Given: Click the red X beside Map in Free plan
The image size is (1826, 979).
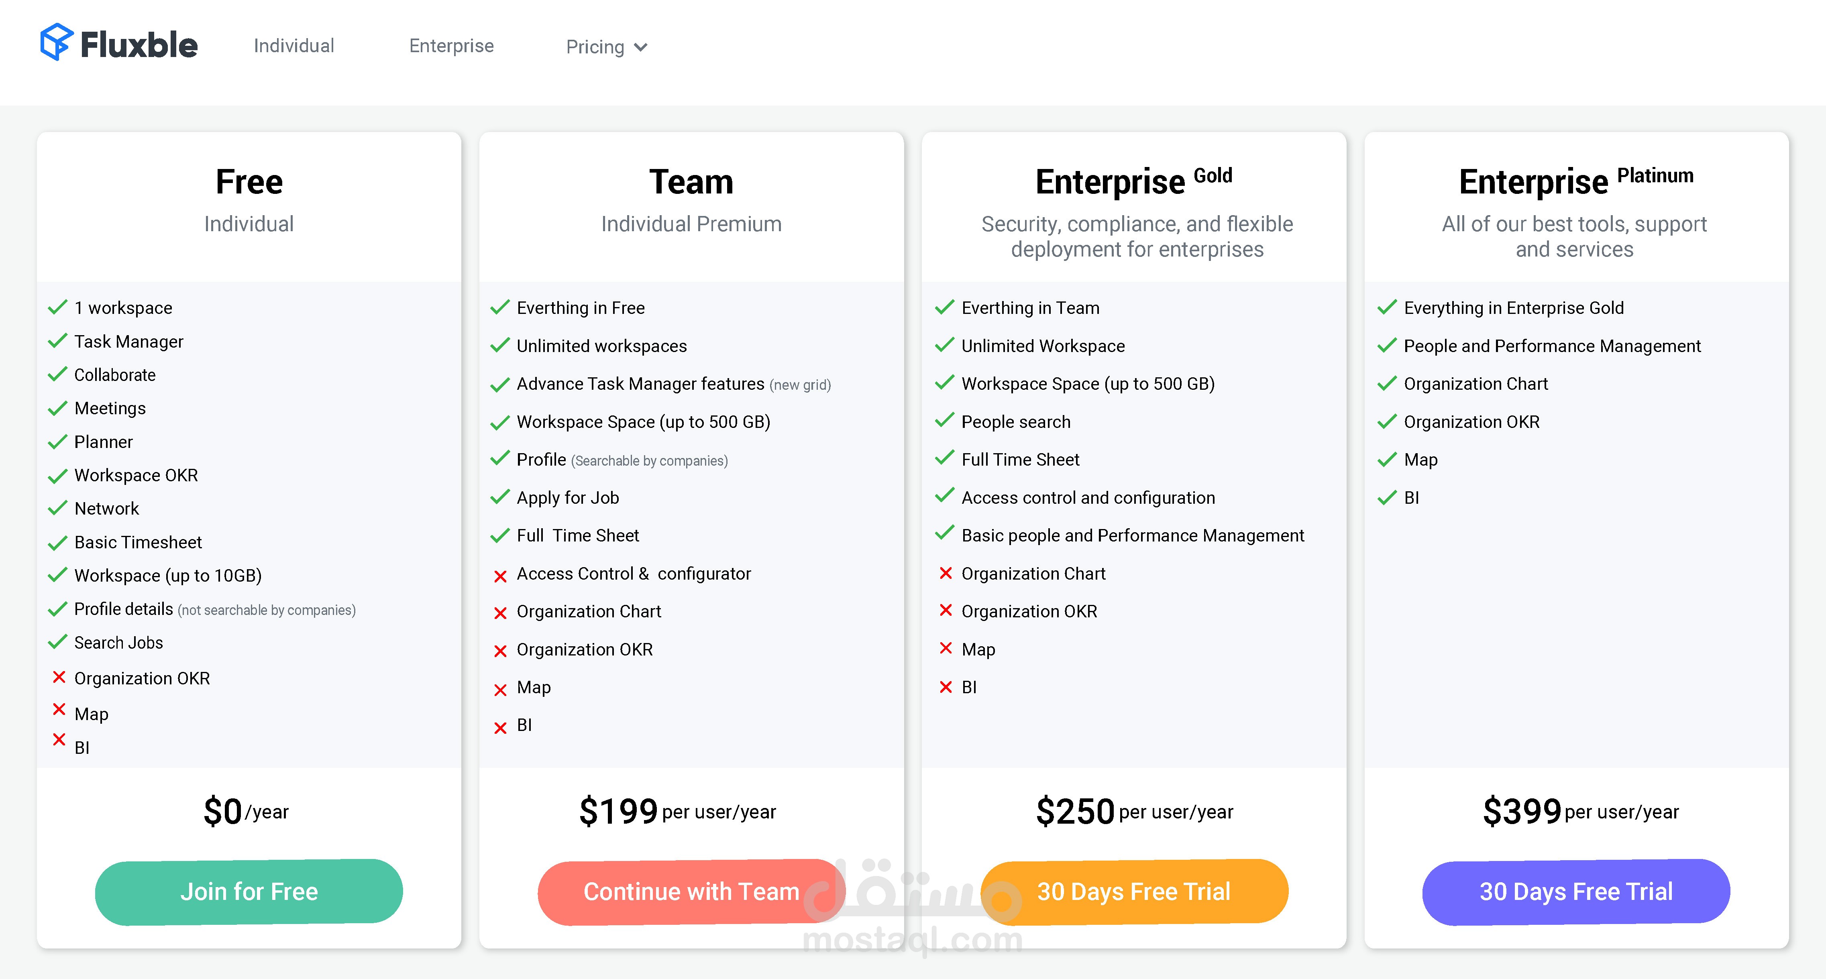Looking at the screenshot, I should click(x=59, y=710).
